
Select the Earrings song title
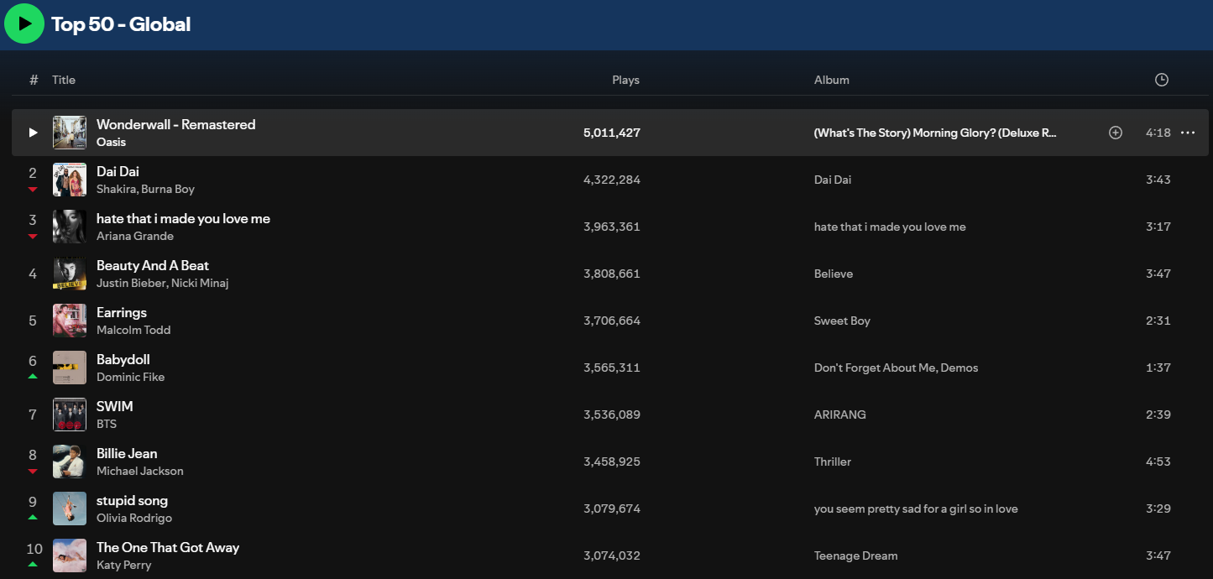[x=122, y=312]
